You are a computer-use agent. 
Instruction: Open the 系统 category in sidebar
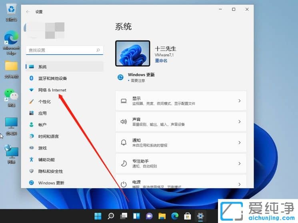[x=64, y=67]
